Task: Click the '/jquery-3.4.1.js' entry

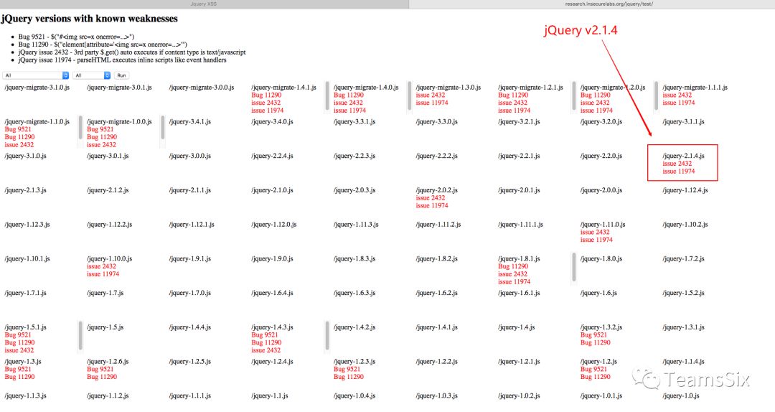Action: (x=189, y=122)
